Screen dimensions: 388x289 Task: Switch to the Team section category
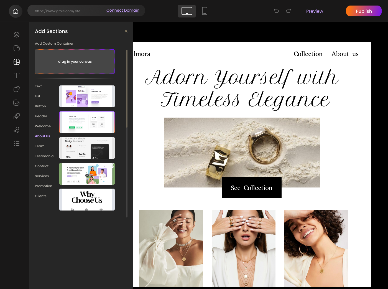coord(40,146)
